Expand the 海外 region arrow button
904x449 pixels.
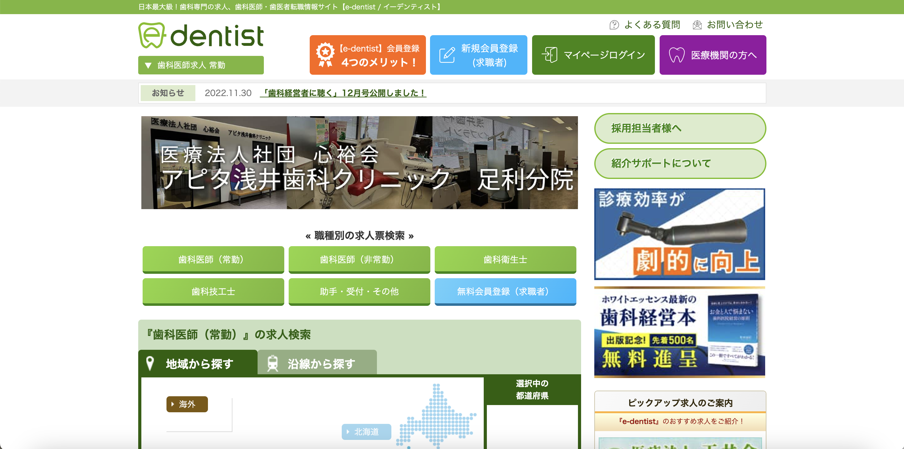pos(187,404)
